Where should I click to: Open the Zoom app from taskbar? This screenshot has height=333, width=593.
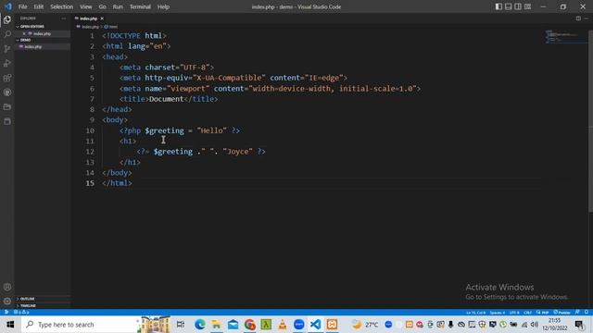(298, 325)
